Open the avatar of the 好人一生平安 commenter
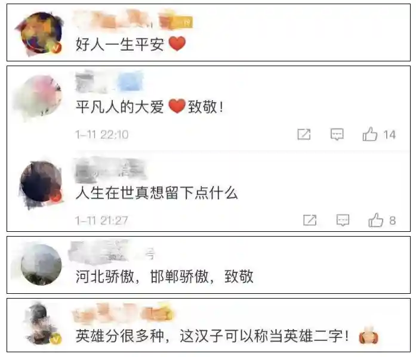This screenshot has width=416, height=357. pyautogui.click(x=41, y=33)
